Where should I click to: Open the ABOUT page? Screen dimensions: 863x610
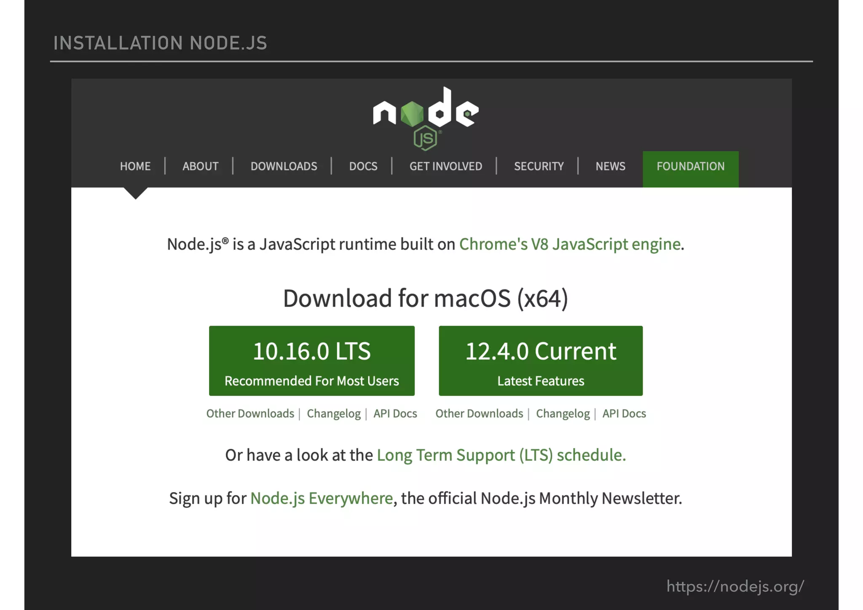point(201,166)
